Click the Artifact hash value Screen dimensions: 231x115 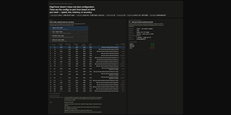point(141,39)
